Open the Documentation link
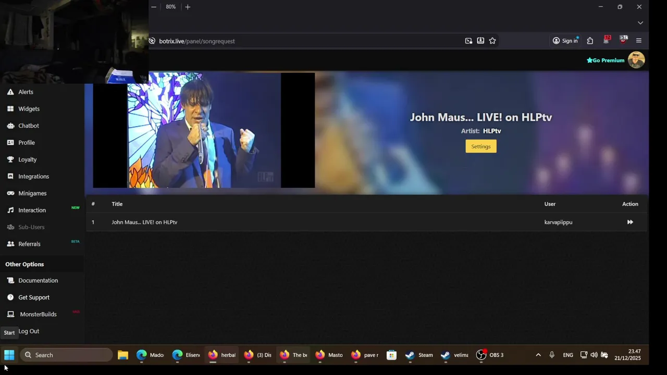Viewport: 667px width, 375px height. coord(38,280)
